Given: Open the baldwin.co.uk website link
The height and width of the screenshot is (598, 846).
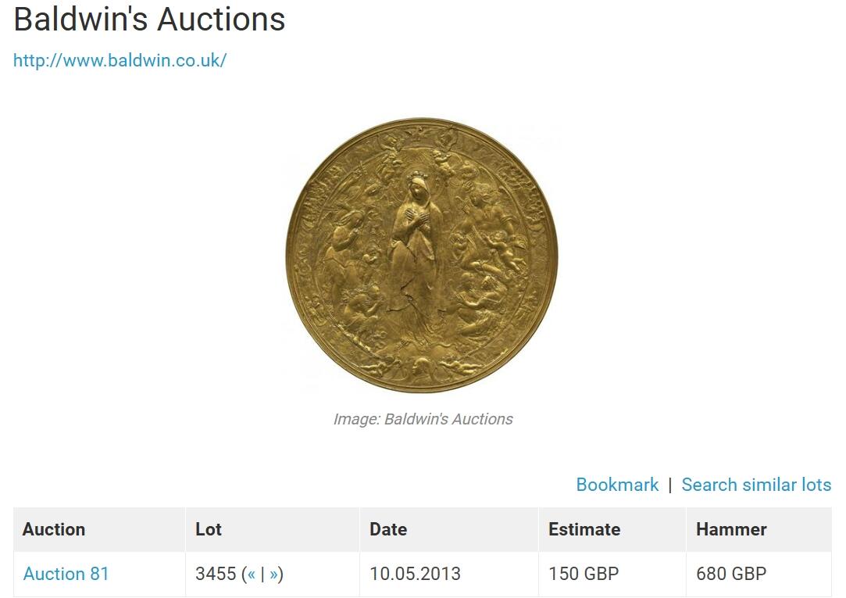Looking at the screenshot, I should 120,60.
